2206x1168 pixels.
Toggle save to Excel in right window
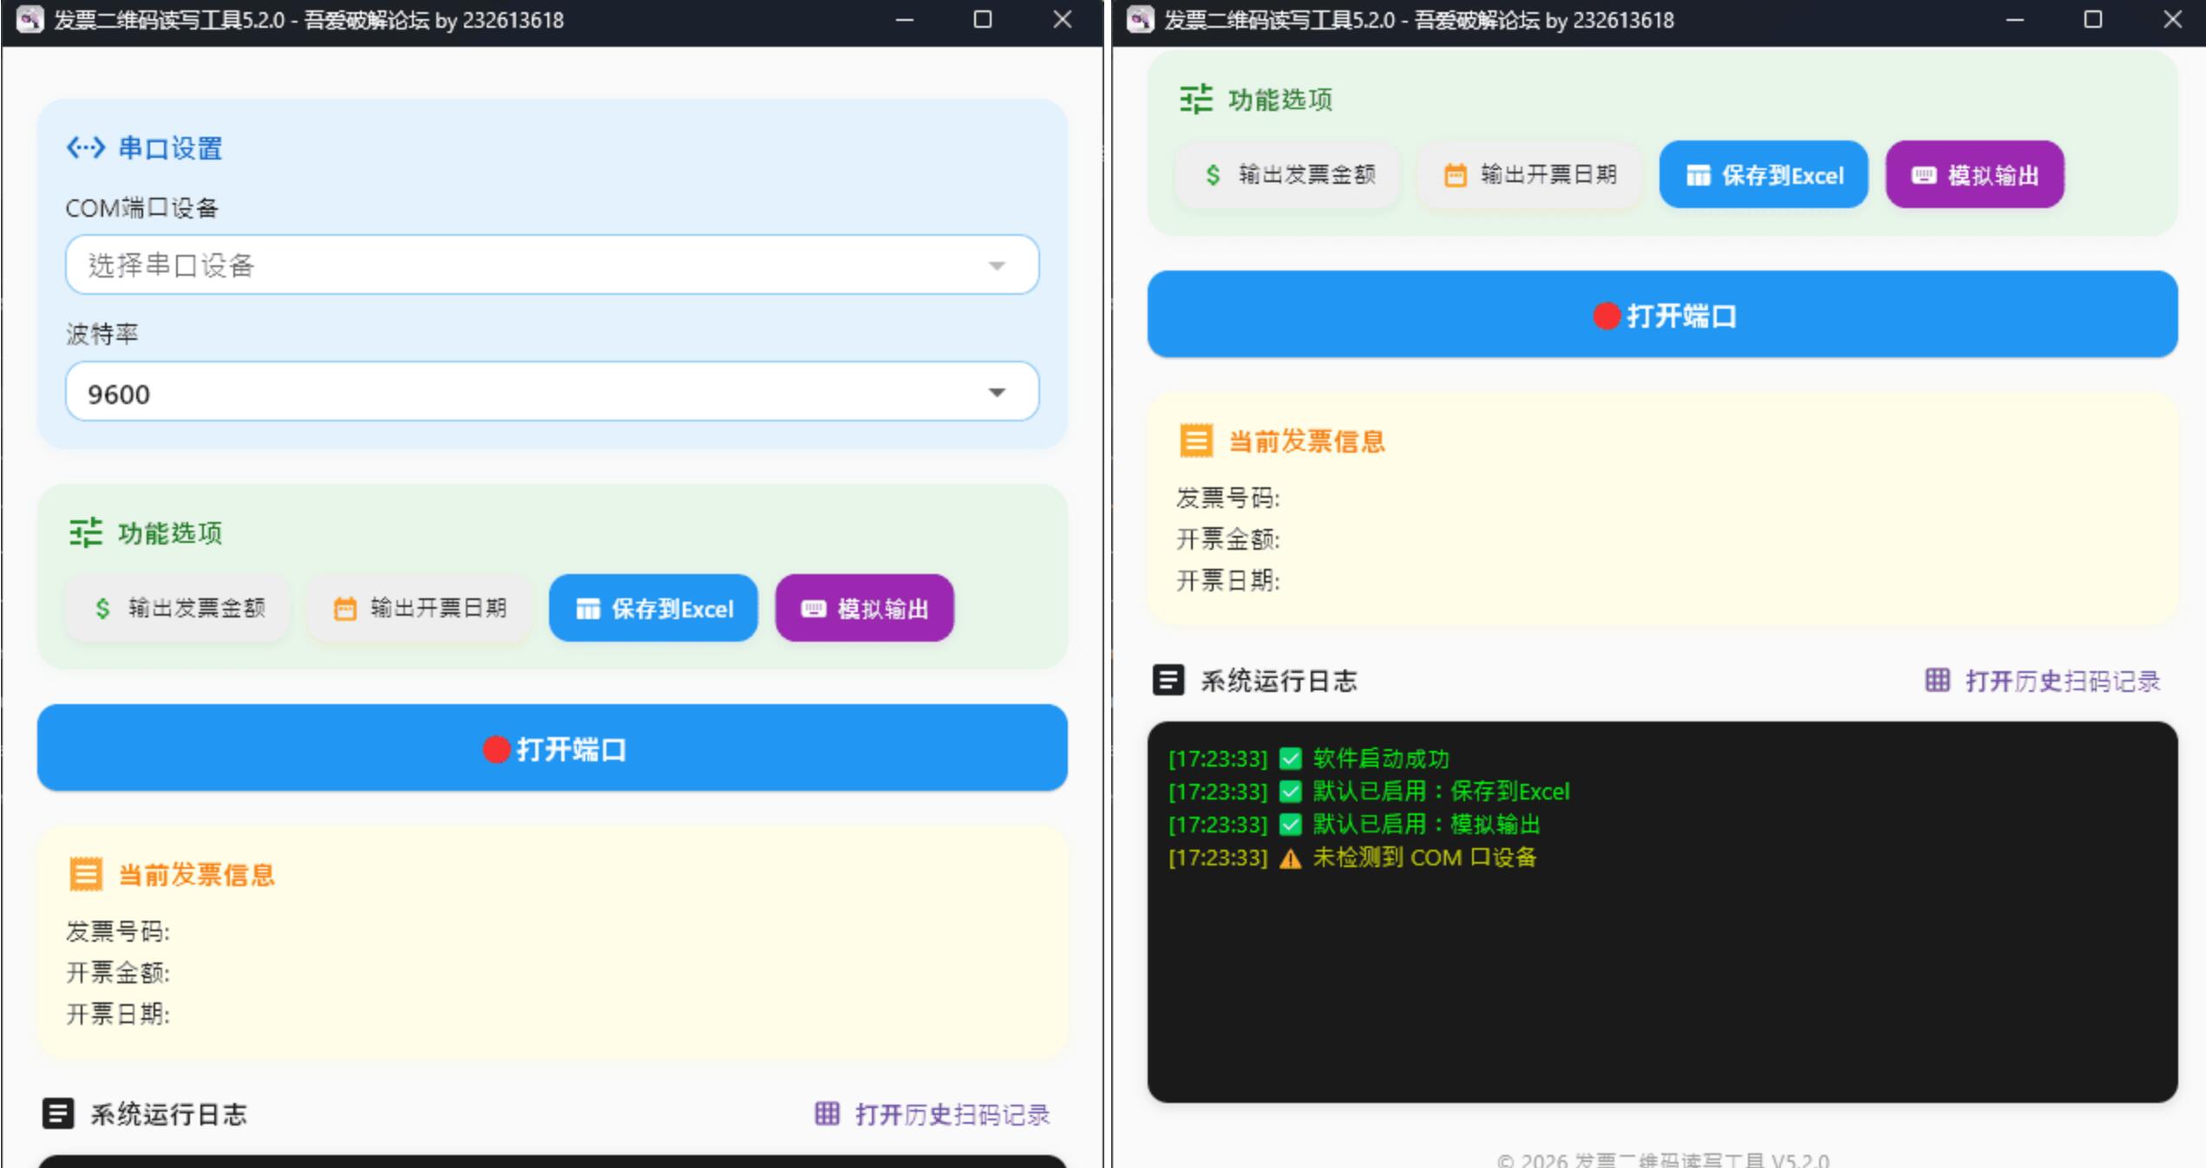1764,175
